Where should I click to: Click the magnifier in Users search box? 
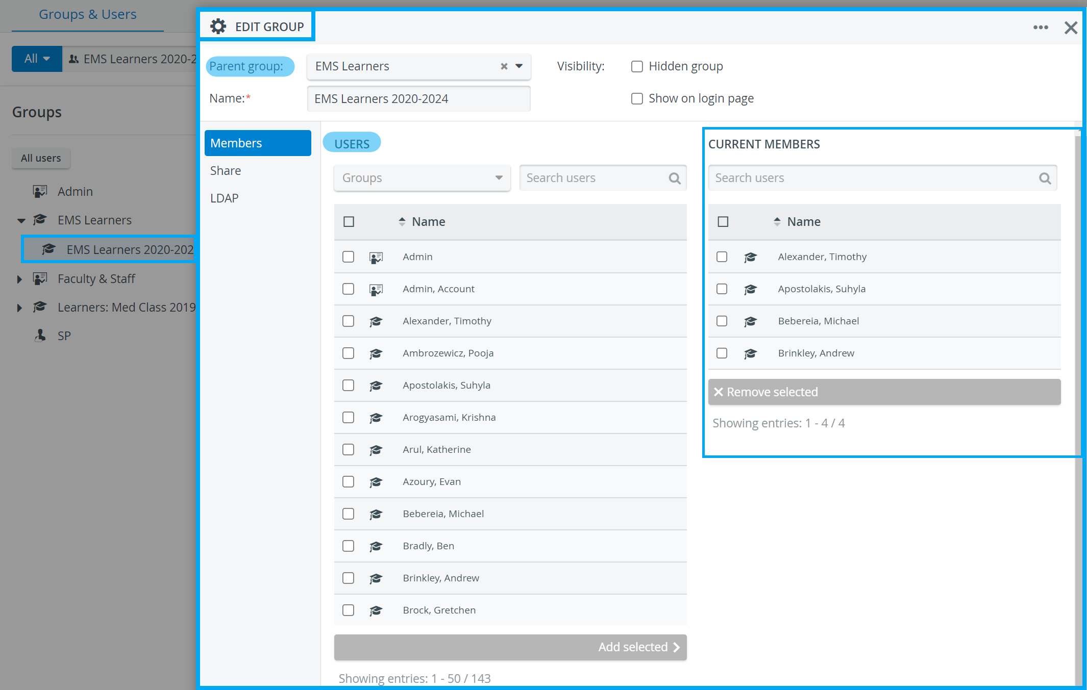click(674, 178)
